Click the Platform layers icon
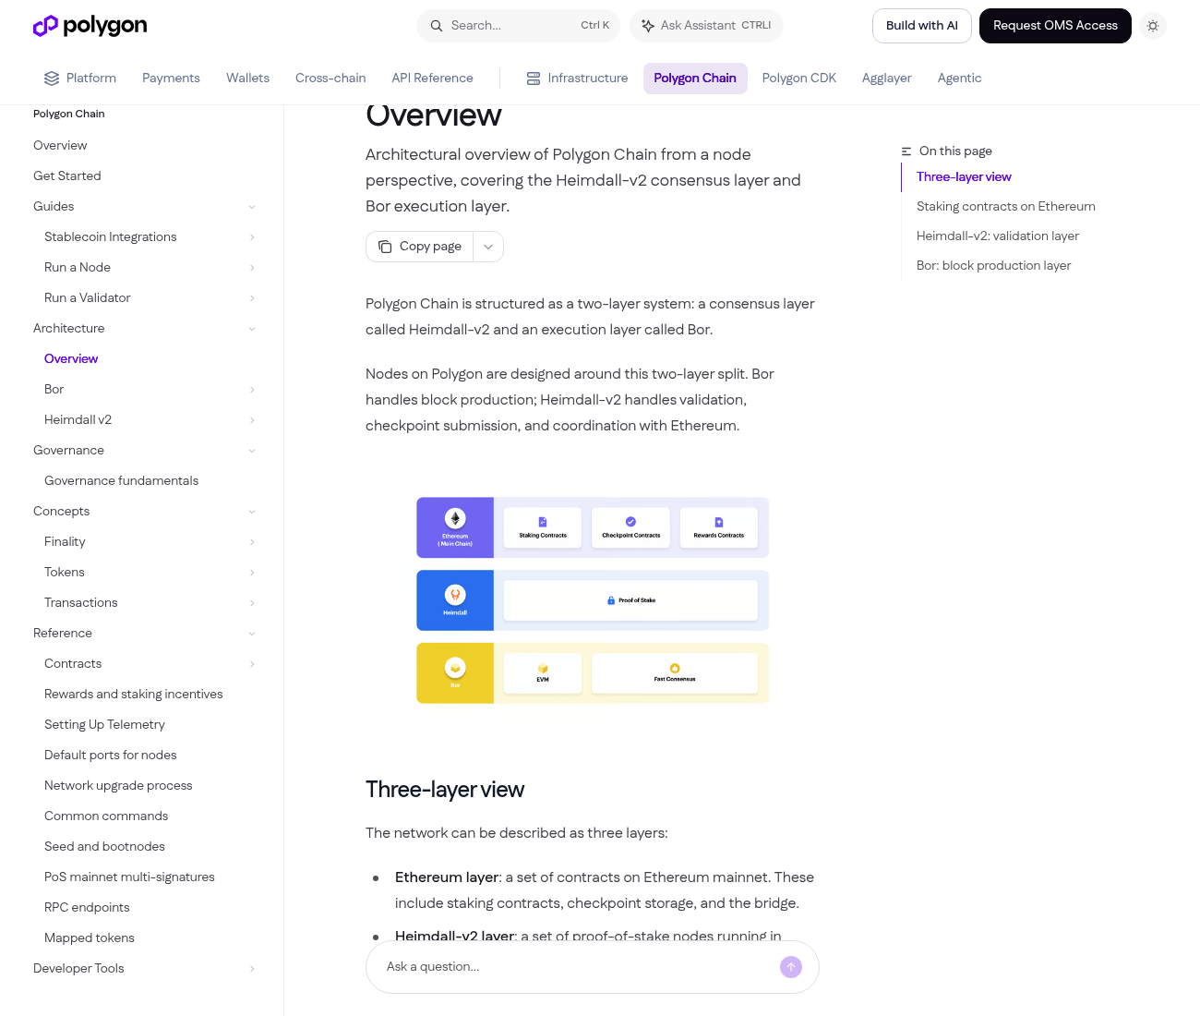Viewport: 1200px width, 1016px height. coord(52,79)
